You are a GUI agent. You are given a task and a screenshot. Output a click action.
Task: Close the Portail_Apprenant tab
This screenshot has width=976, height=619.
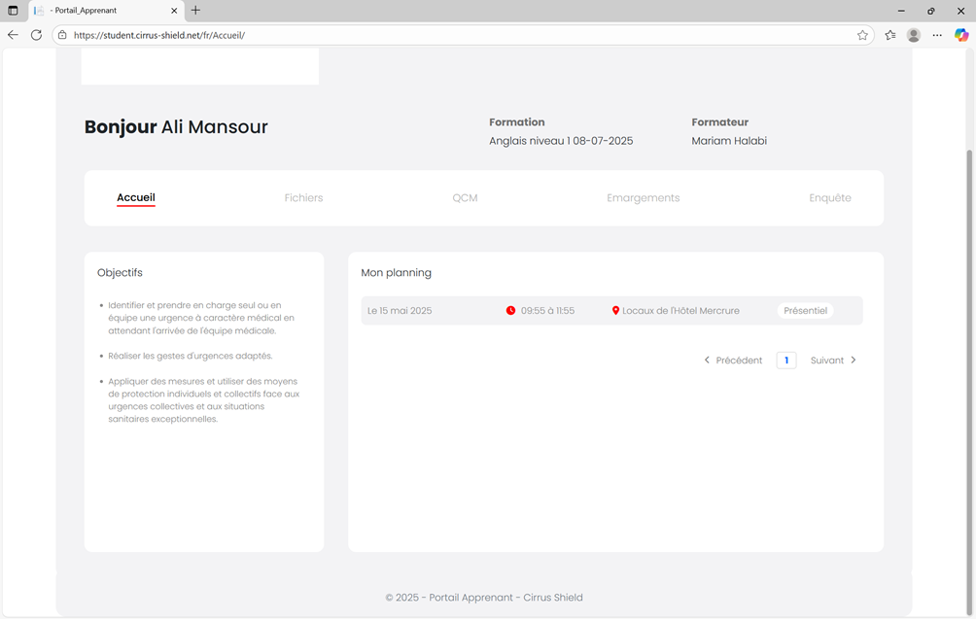coord(175,11)
